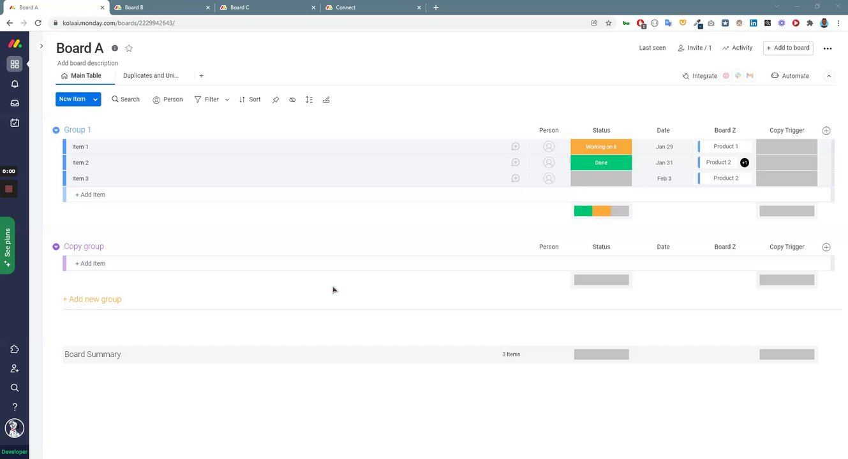Click the +1 badge on Item 2 Board Z
Viewport: 848px width, 459px height.
pyautogui.click(x=745, y=163)
